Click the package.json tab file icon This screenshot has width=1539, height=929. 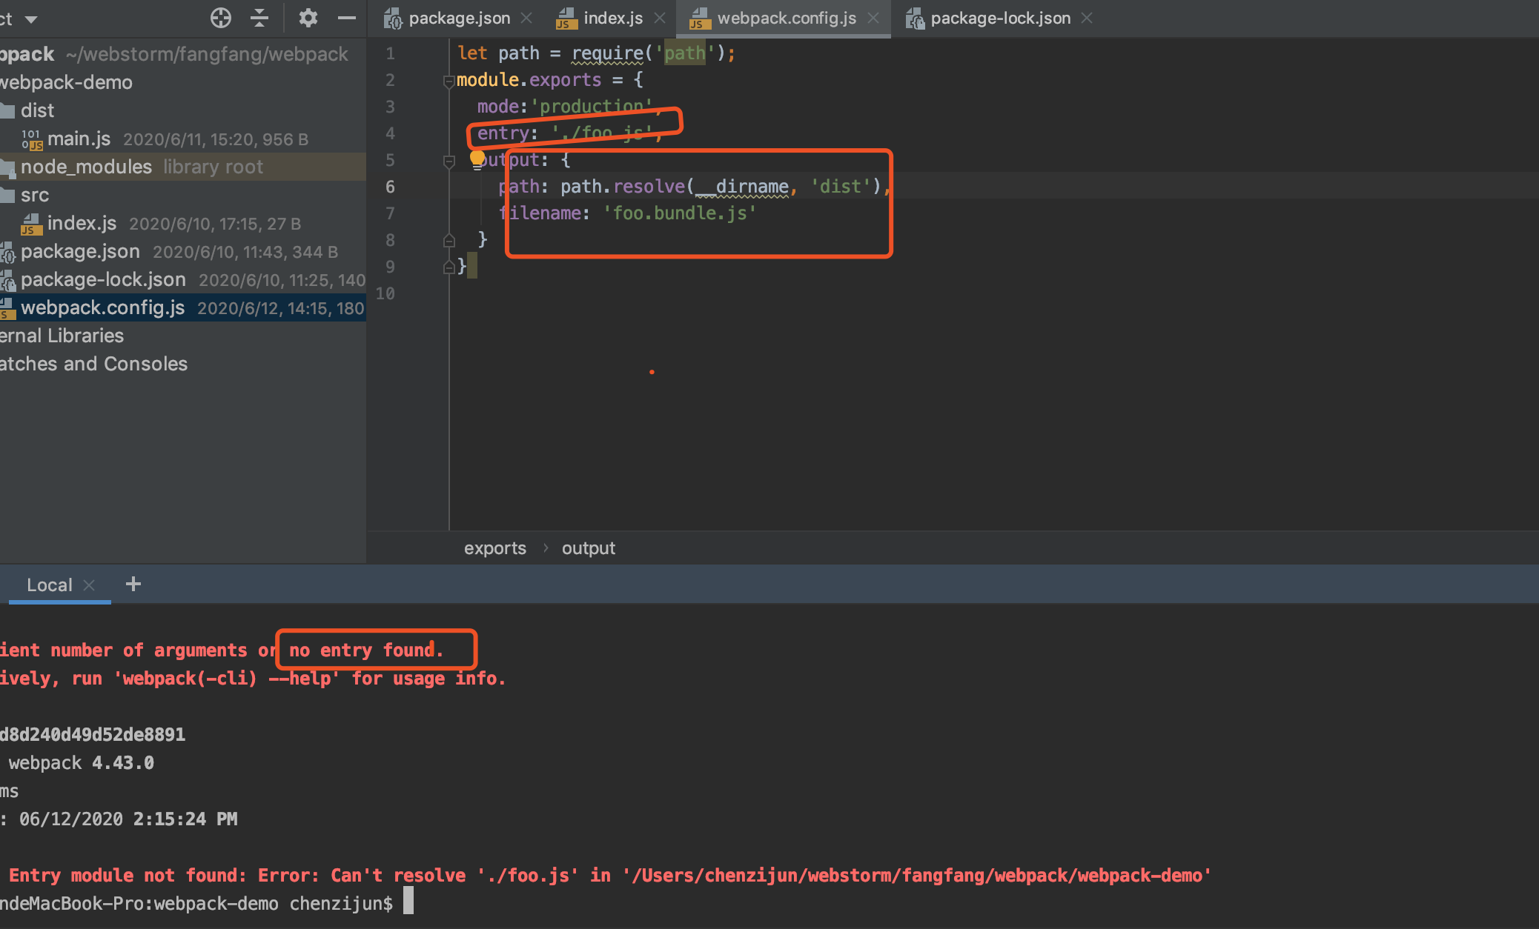pos(393,19)
